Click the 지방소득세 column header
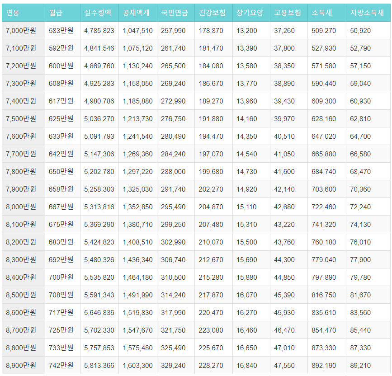Image resolution: width=392 pixels, height=376 pixels. point(368,13)
